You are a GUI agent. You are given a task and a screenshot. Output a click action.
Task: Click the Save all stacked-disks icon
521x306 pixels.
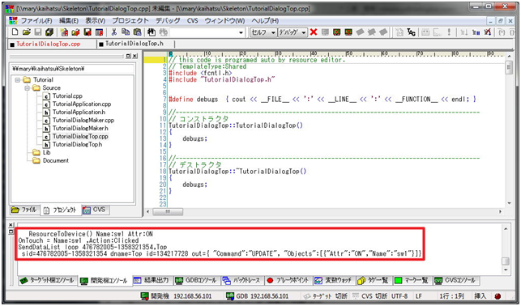[x=49, y=32]
